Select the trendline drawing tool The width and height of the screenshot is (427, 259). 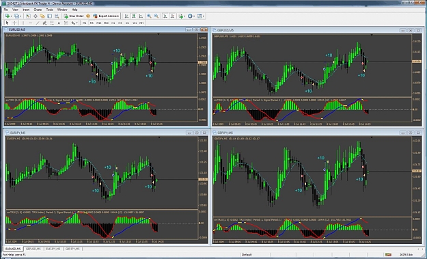tap(38, 23)
